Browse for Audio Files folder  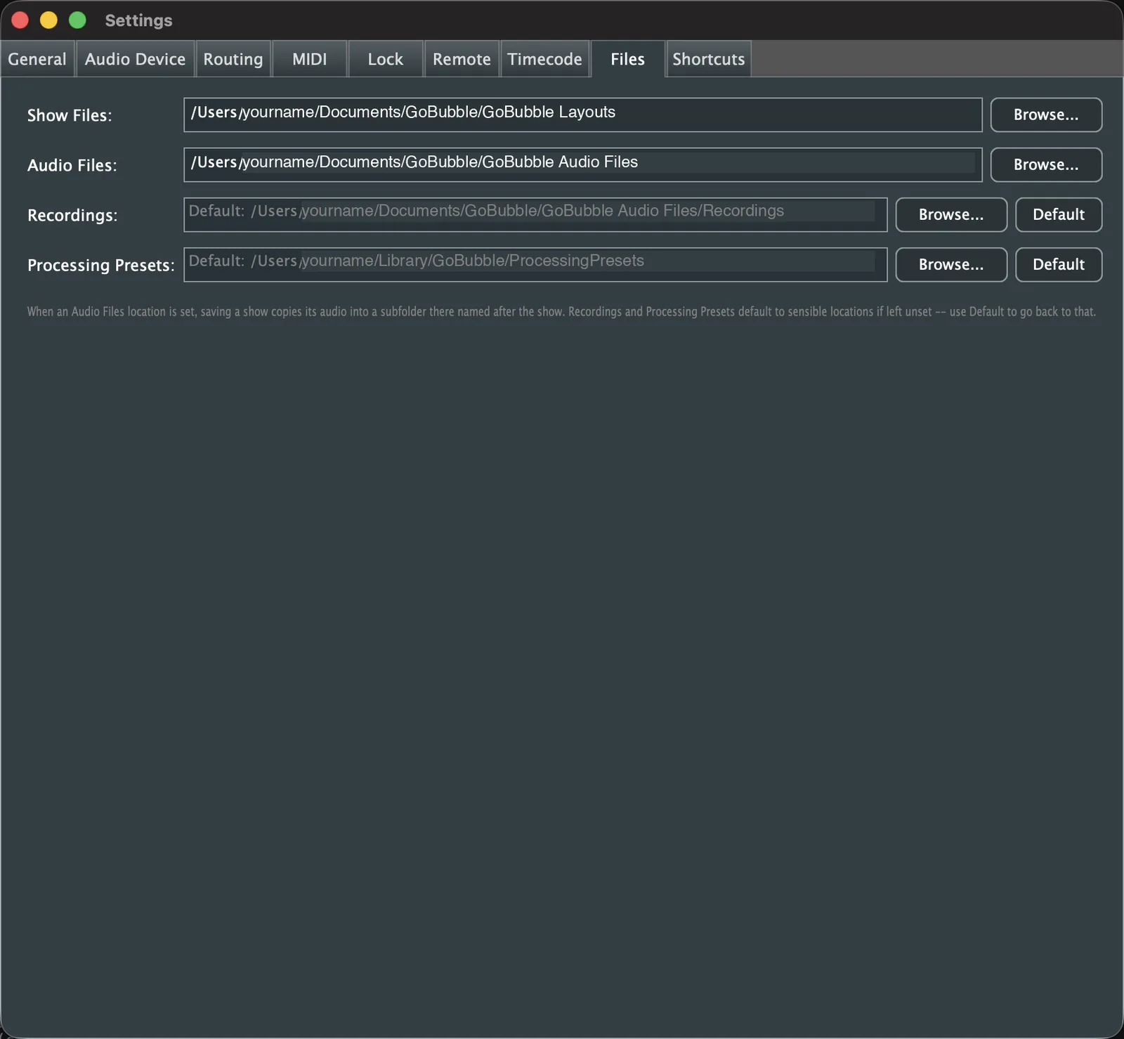(1046, 164)
